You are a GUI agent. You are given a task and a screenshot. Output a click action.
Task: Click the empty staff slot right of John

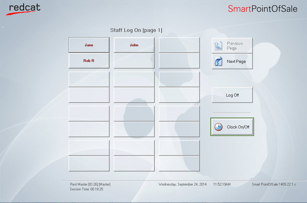tap(179, 45)
